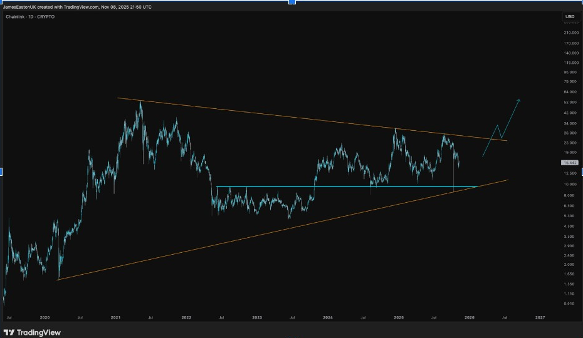The image size is (583, 338).
Task: Click the 2020 year label on time axis
Action: [45, 317]
